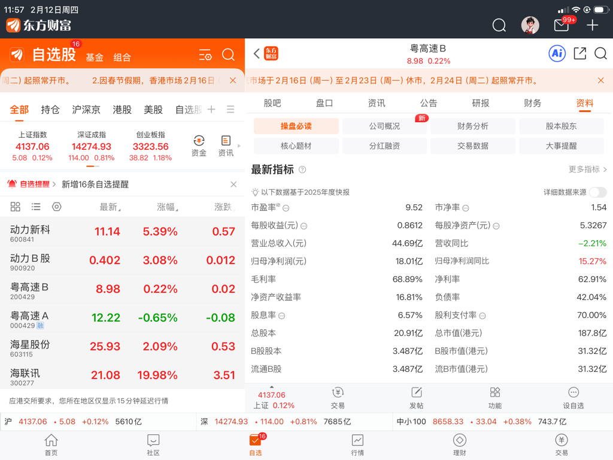The height and width of the screenshot is (460, 613).
Task: Switch to 研报 tab
Action: pos(481,103)
